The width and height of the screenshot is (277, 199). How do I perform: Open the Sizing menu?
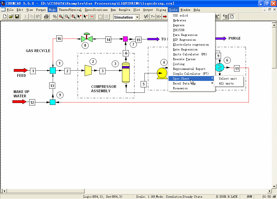point(161,10)
